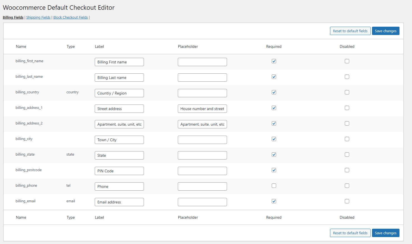
Task: Click the Town / City label input
Action: [119, 140]
